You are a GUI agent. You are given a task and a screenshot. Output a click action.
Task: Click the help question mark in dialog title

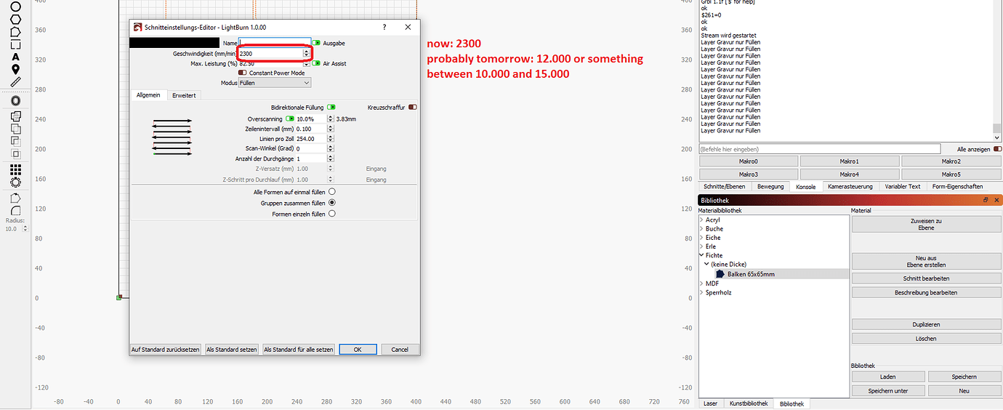point(384,27)
